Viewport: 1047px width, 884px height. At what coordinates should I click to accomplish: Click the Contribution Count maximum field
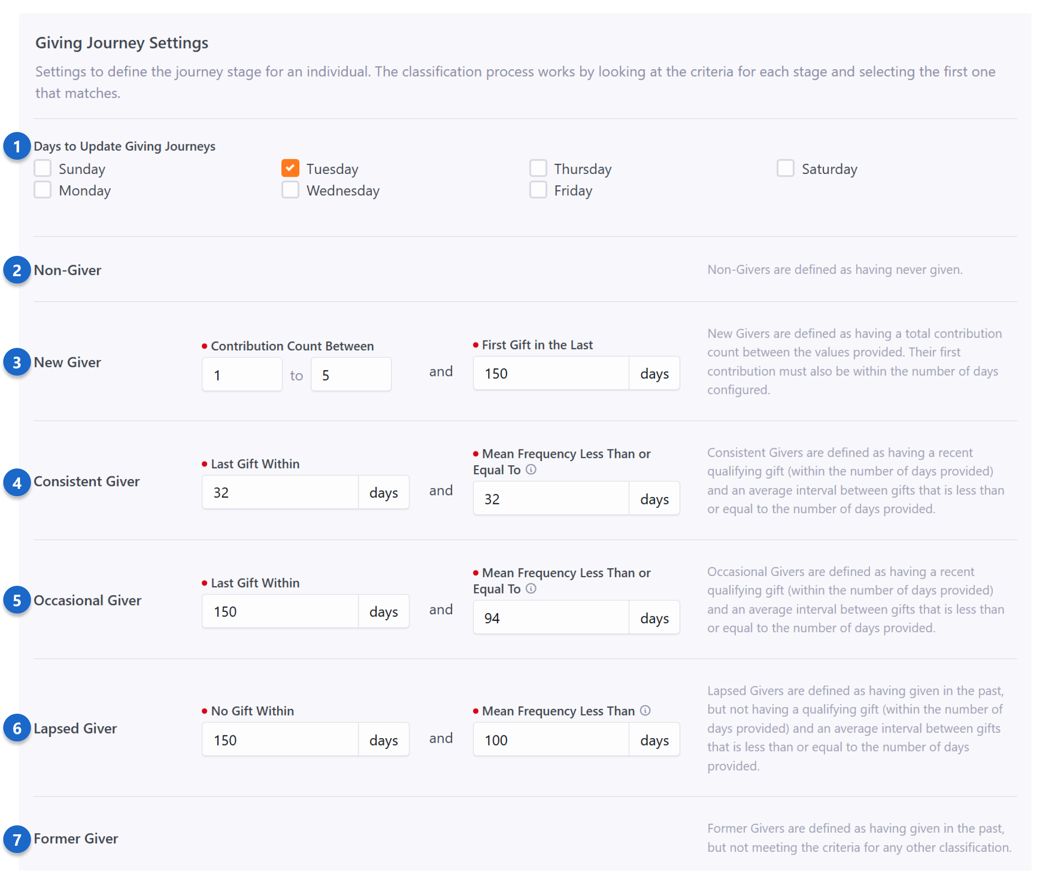pyautogui.click(x=351, y=374)
